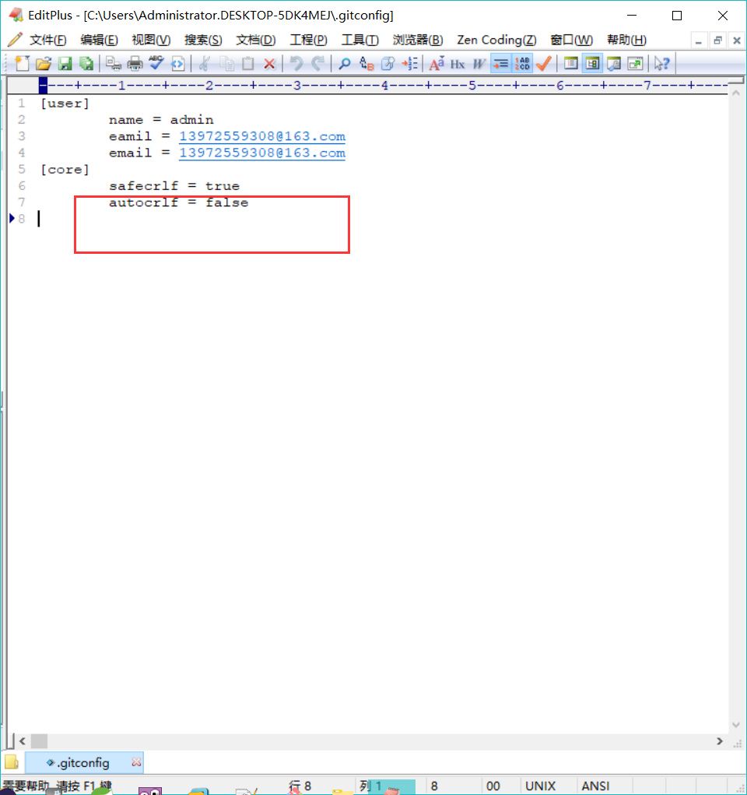Open the 文件(F) menu

pyautogui.click(x=48, y=40)
